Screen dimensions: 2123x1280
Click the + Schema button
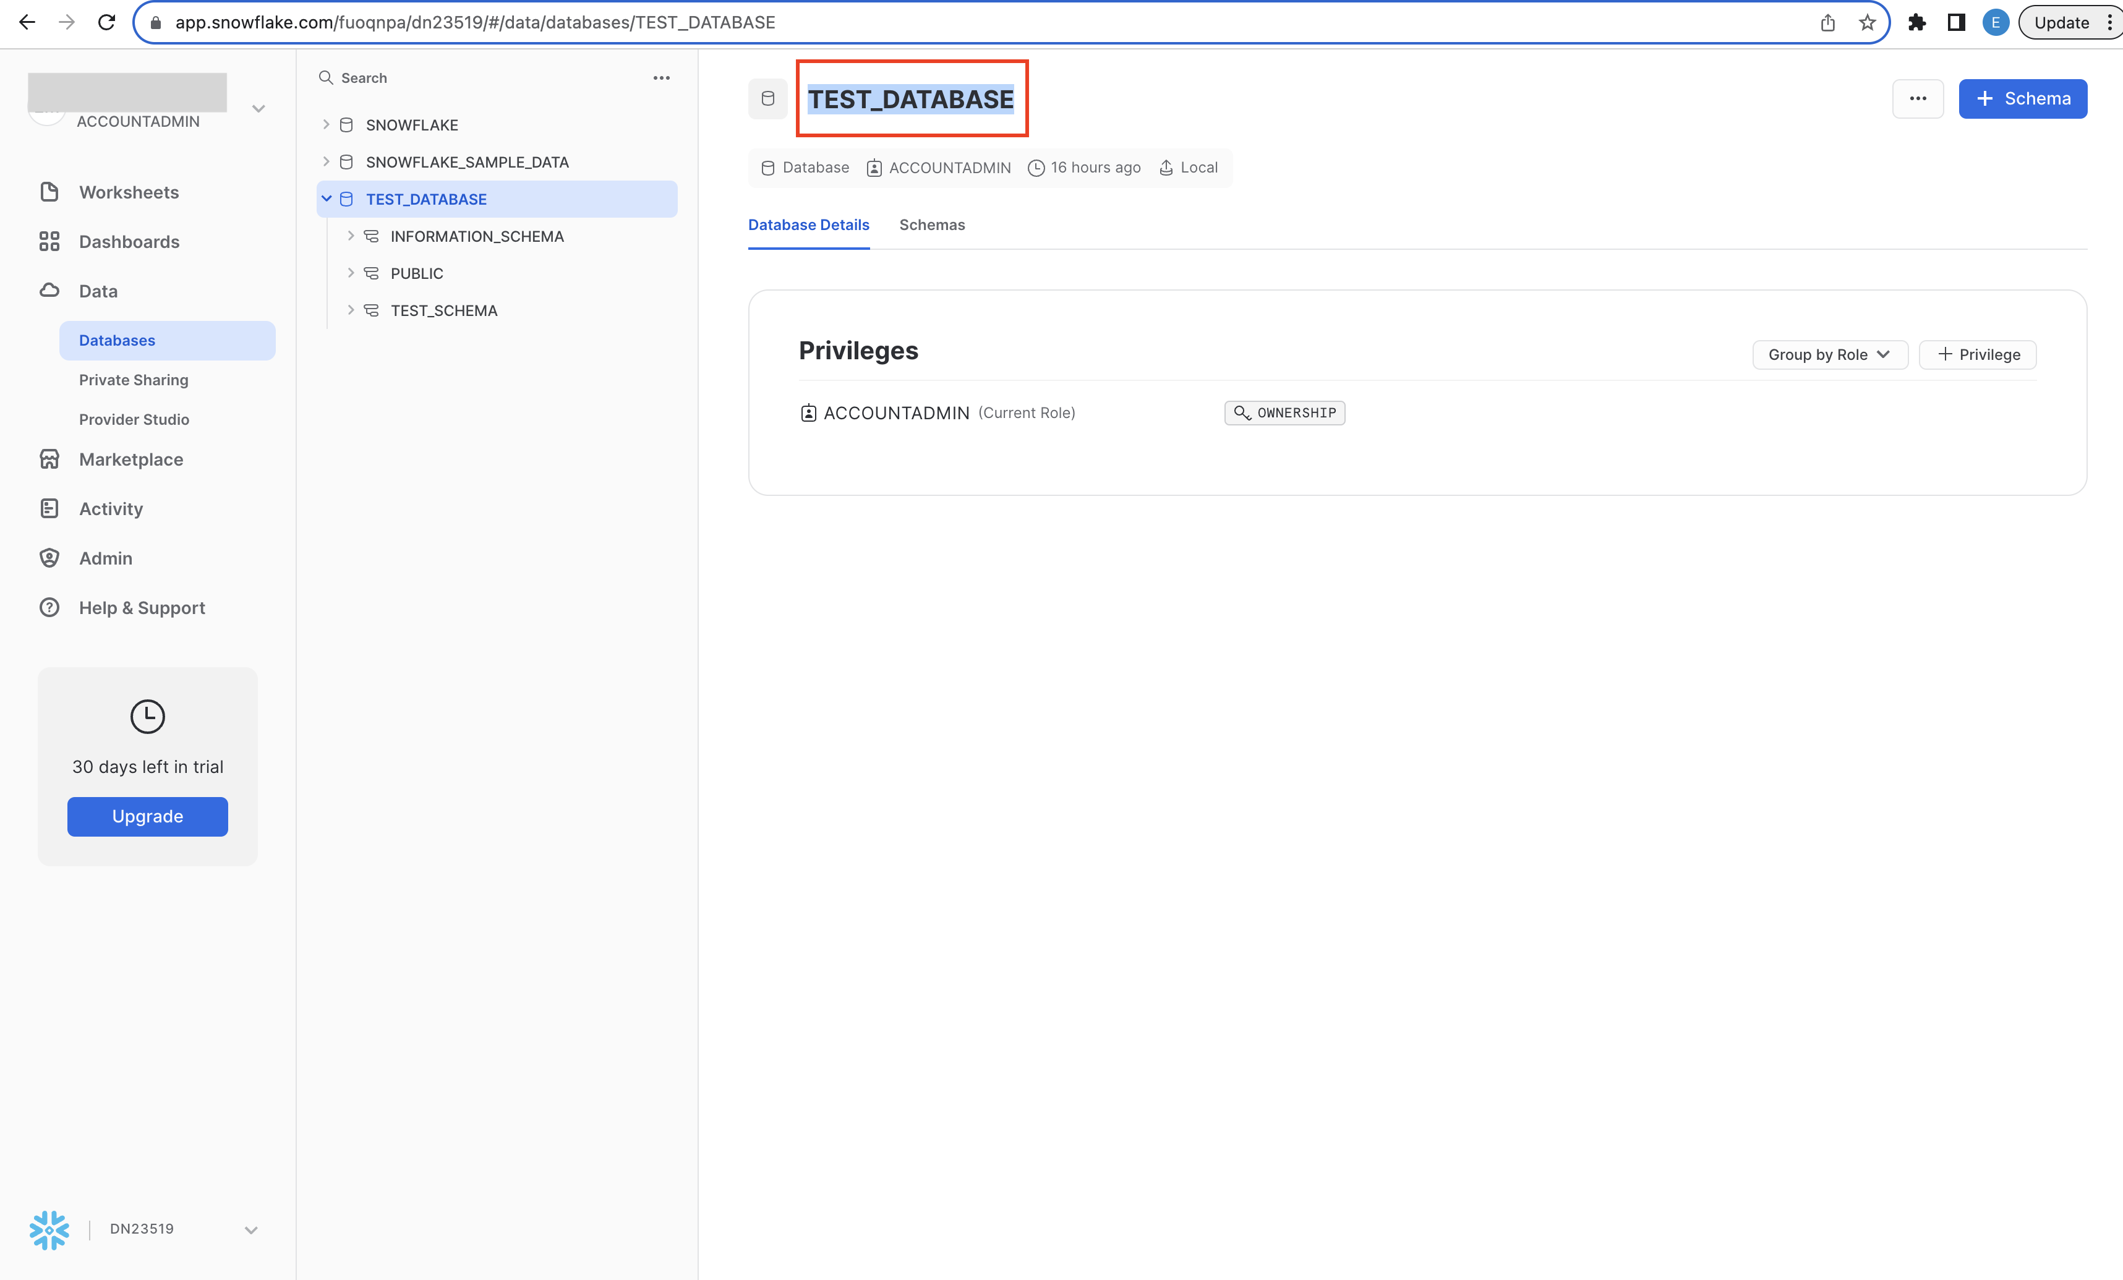click(x=2022, y=99)
